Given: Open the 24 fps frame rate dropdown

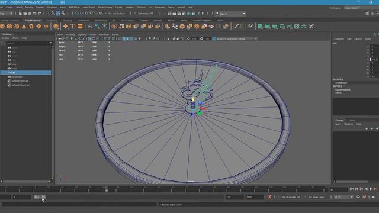Looking at the screenshot, I should [x=343, y=197].
